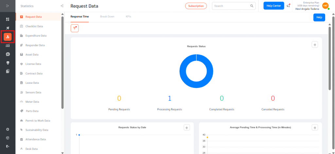Select Expenditure Data in Statistics list
Viewport: 335px width, 154px height.
[x=36, y=36]
